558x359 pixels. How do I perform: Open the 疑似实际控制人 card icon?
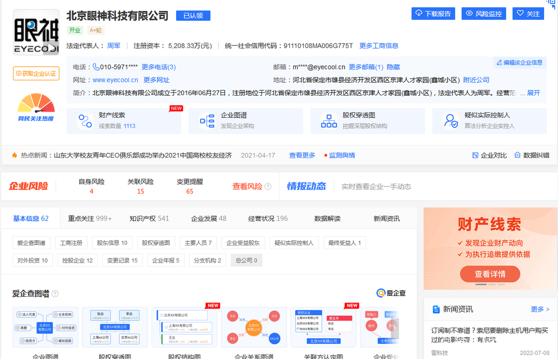tap(451, 121)
